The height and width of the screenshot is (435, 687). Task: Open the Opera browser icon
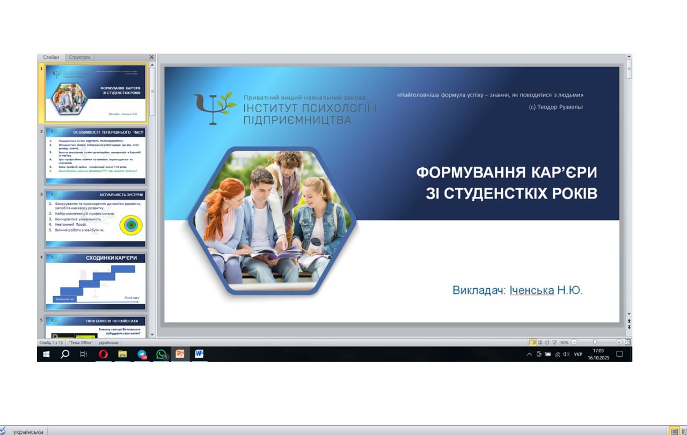tap(104, 354)
